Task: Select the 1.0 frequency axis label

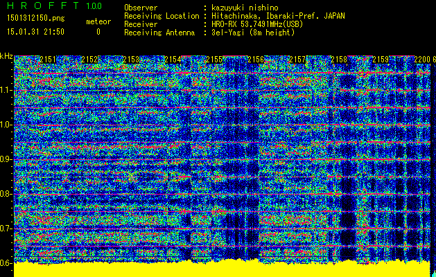Action: [x=6, y=125]
